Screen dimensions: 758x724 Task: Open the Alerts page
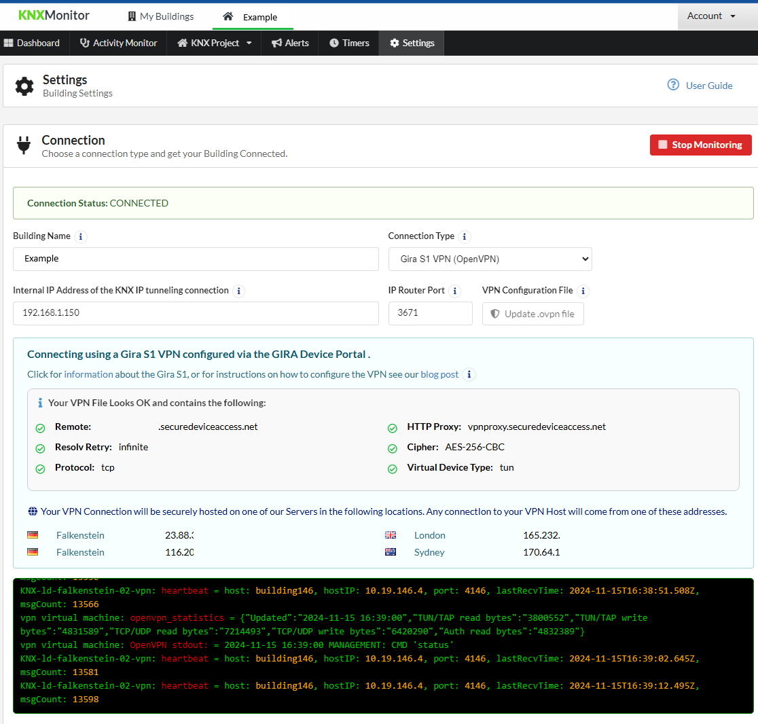point(290,43)
